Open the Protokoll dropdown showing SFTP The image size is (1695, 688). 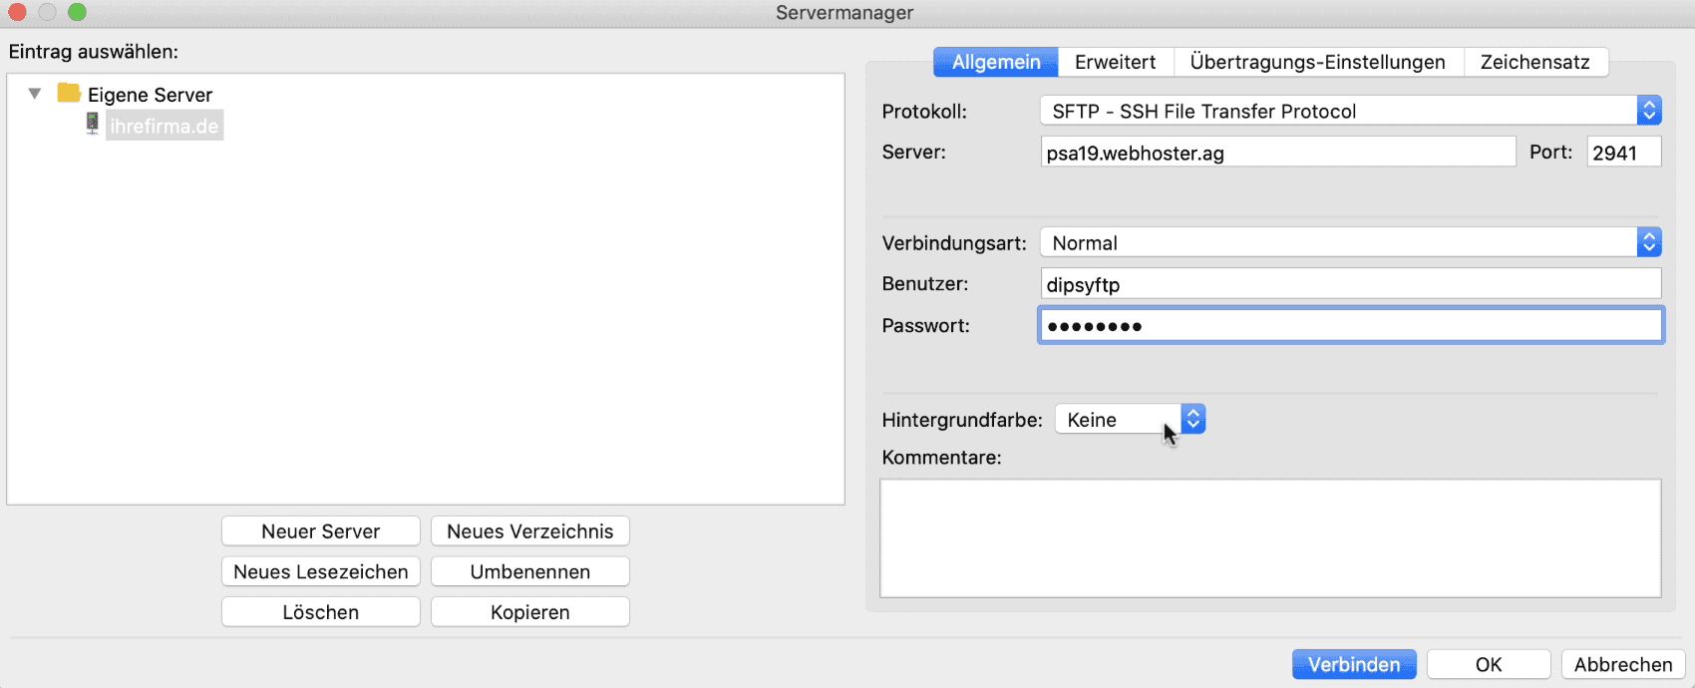pyautogui.click(x=1350, y=111)
